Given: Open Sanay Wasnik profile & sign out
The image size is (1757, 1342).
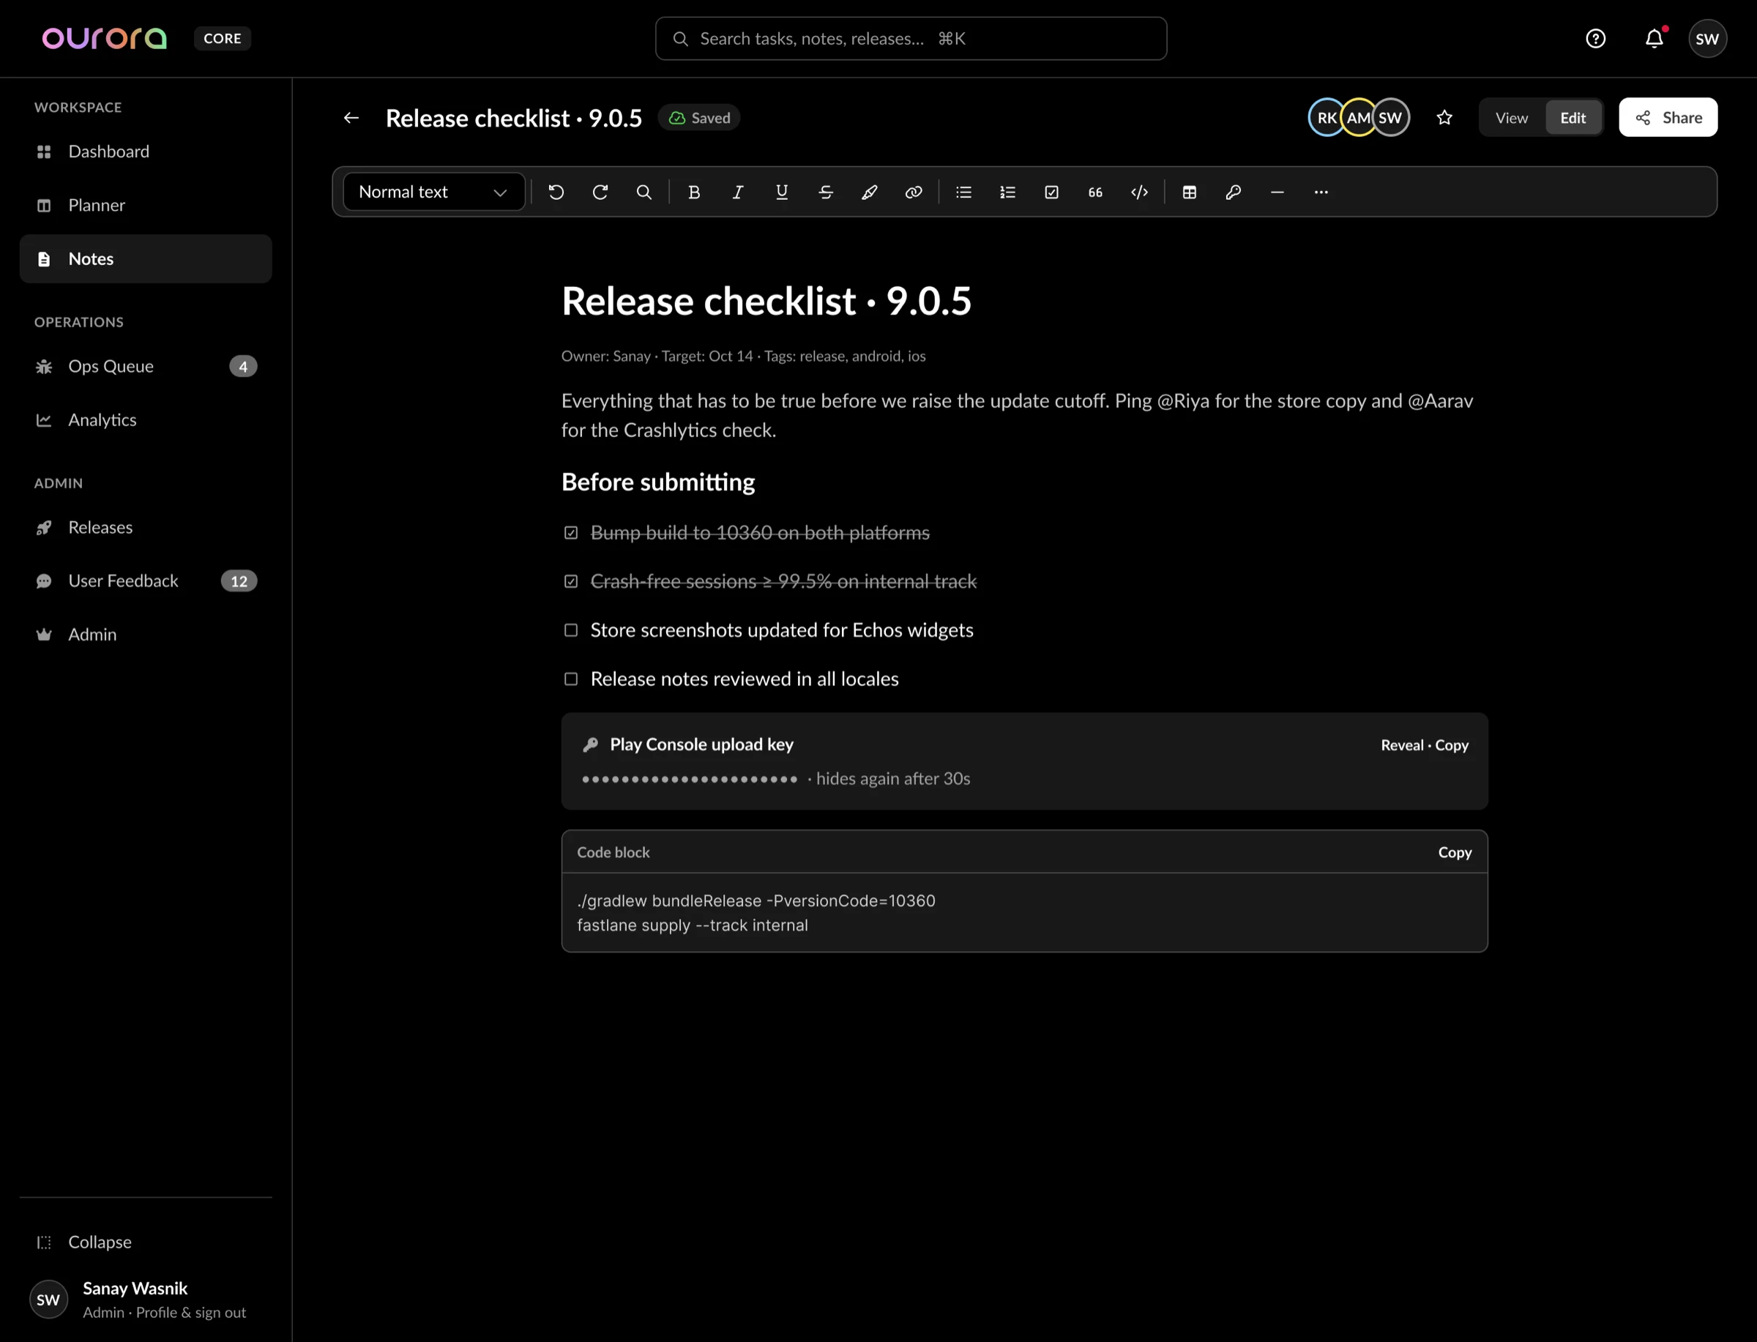Looking at the screenshot, I should click(x=146, y=1300).
